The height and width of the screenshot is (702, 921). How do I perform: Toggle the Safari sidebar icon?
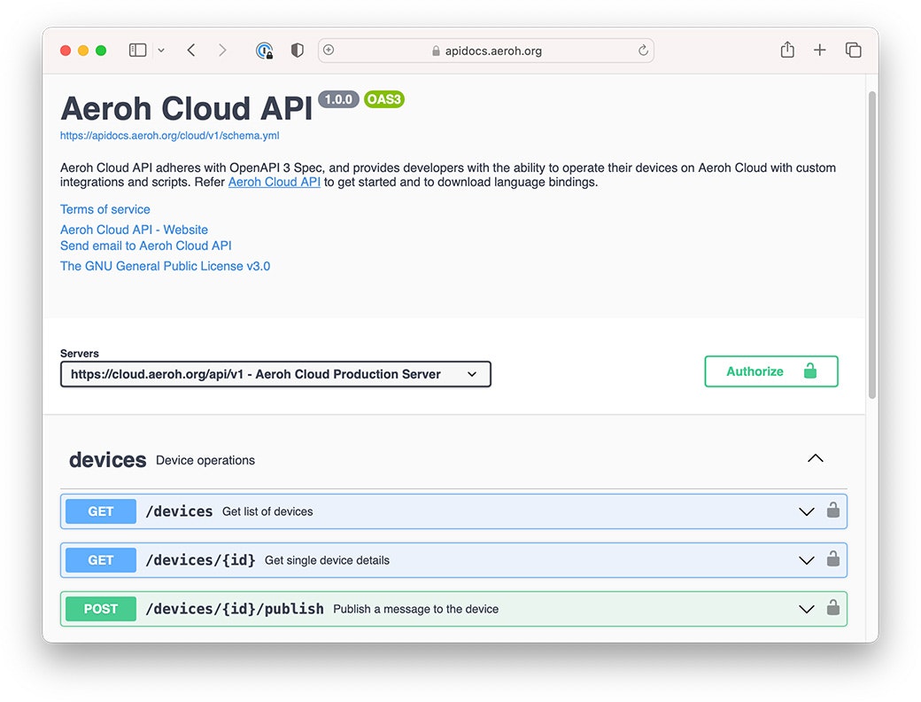(137, 50)
